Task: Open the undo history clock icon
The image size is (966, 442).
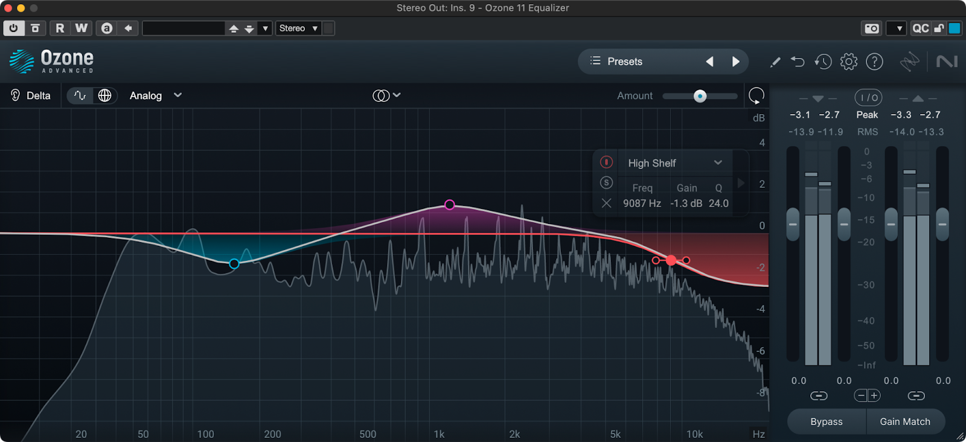Action: point(823,62)
